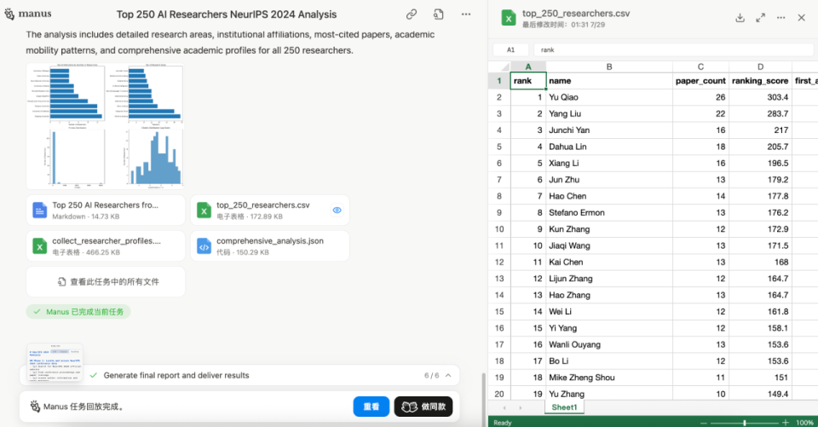The width and height of the screenshot is (818, 427).
Task: Select the ranking score 303.4 cell
Action: pos(760,97)
